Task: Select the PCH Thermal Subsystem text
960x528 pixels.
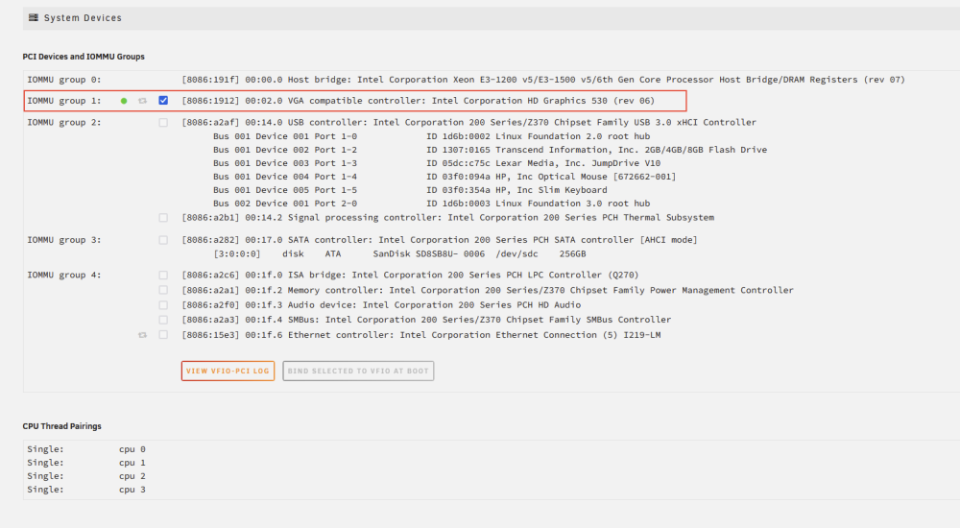Action: tap(448, 218)
